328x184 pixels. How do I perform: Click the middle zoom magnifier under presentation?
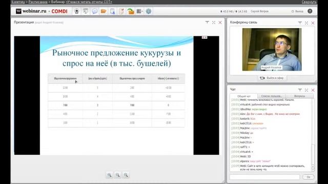[117, 175]
